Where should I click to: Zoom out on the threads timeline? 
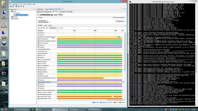[x=41, y=28]
